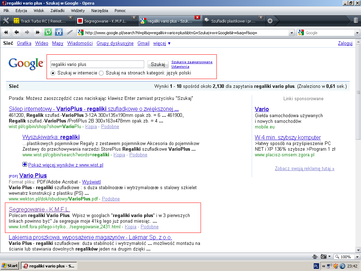Screen dimensions: 361x271
Task: Open the Zakładki menu
Action: [x=58, y=11]
